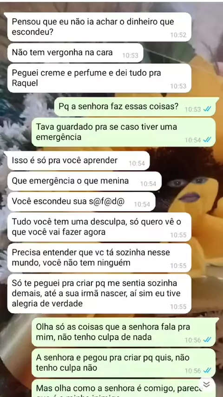This screenshot has height=397, width=223.
Task: Tap message 'Que emergência o que menina'
Action: [85, 181]
